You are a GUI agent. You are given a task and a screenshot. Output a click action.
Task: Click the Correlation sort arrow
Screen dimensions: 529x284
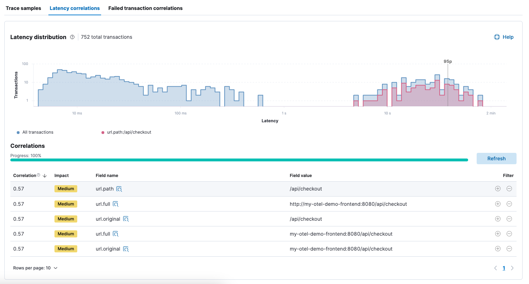coord(44,175)
